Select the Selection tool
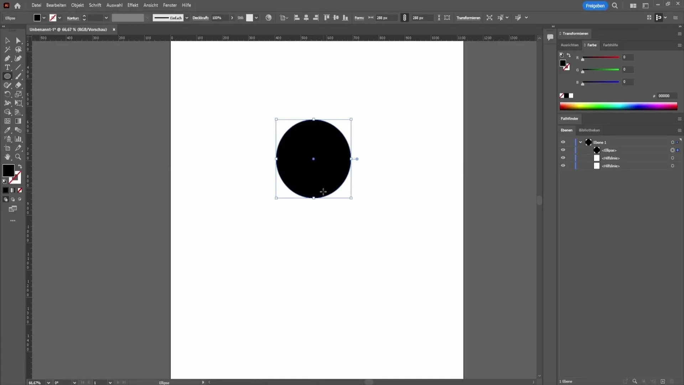 [x=7, y=40]
